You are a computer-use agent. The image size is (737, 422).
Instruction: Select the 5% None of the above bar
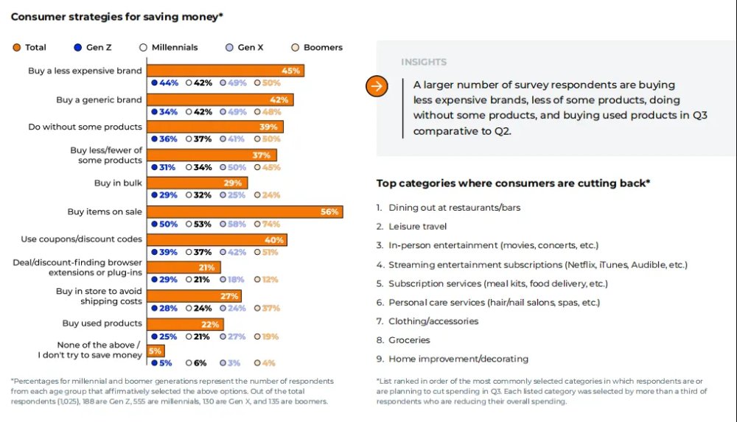[x=156, y=351]
